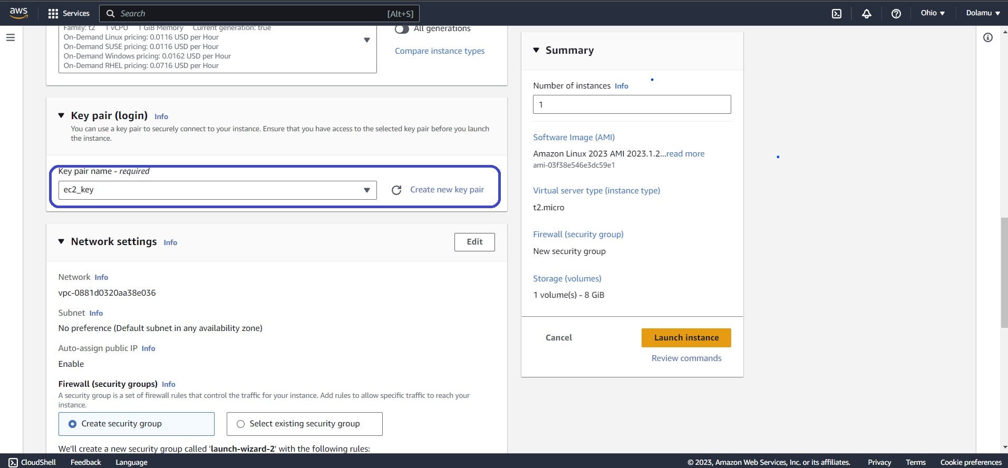The width and height of the screenshot is (1008, 468).
Task: Refresh the key pair list
Action: [396, 190]
